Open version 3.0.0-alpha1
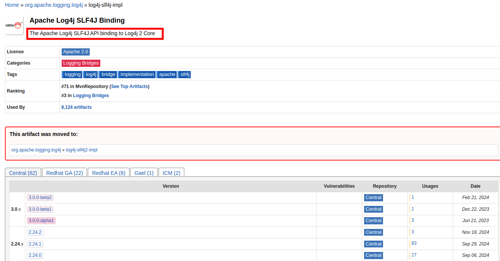Screen dimensions: 500x261 pos(41,221)
